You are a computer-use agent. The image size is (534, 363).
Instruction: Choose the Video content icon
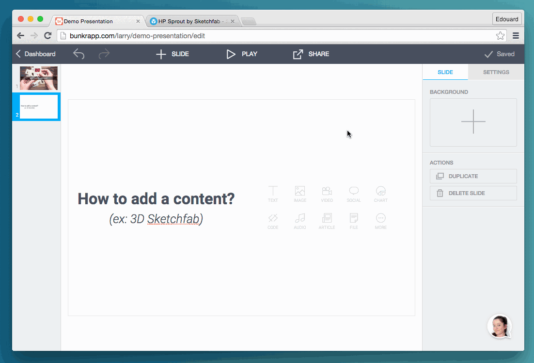coord(327,193)
